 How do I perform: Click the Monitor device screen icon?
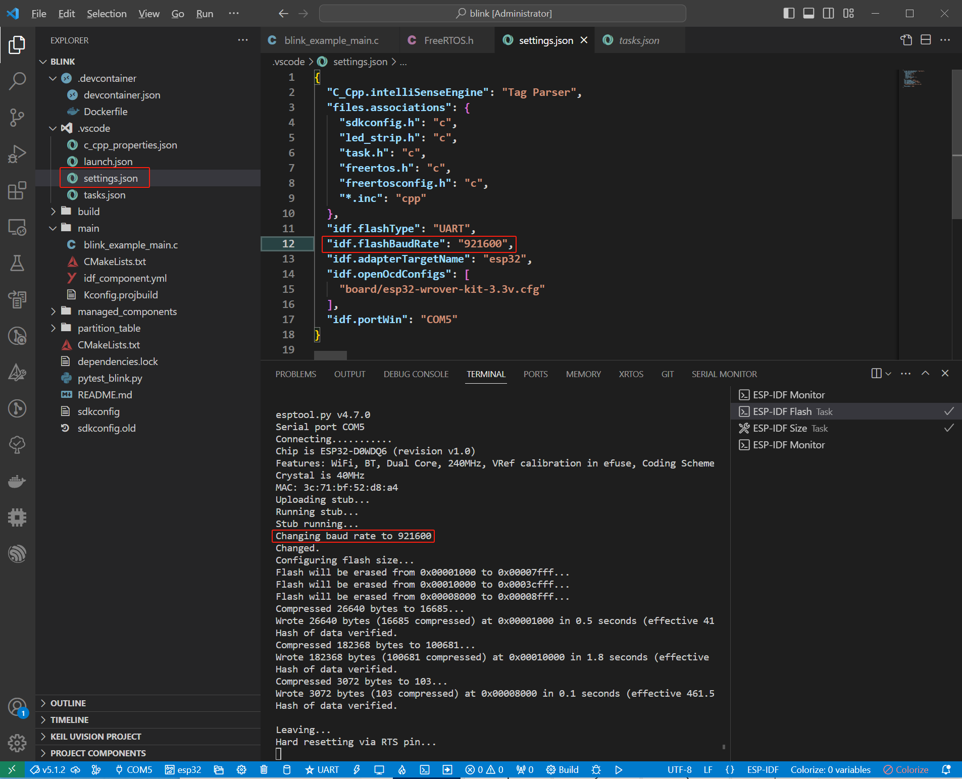(379, 769)
